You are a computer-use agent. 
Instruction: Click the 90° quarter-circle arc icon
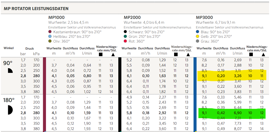pos(10,71)
